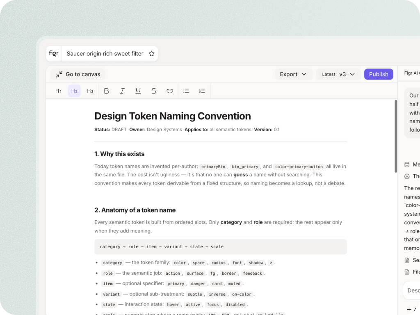
Task: Click the '2. Anatomy of a token name' heading
Action: [x=135, y=210]
